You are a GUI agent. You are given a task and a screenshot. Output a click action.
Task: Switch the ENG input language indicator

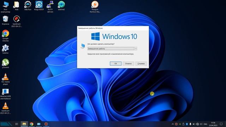(206, 124)
